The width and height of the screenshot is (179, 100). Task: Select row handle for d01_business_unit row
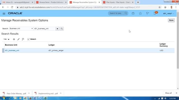[3, 51]
